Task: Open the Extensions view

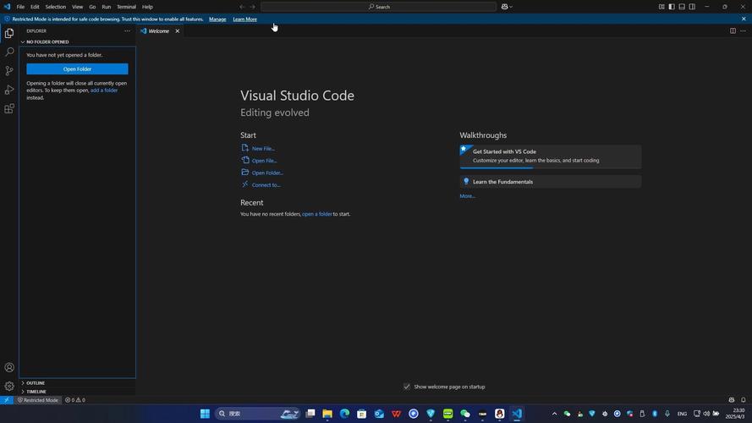Action: 9,109
